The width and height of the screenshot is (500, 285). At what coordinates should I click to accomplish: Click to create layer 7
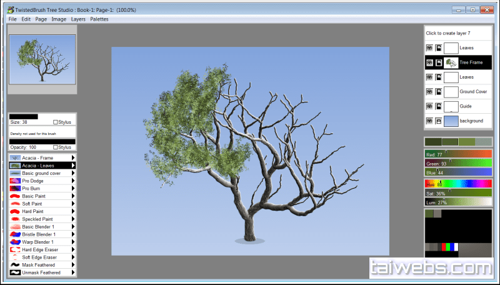447,33
